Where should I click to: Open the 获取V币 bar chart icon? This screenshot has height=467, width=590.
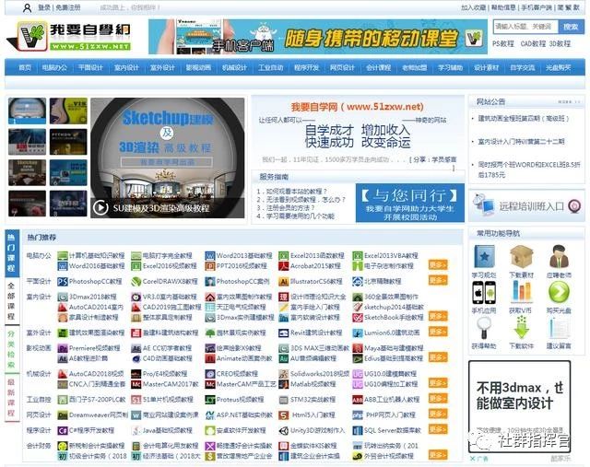[x=521, y=293]
